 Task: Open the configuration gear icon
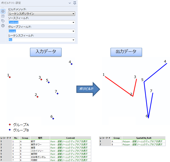point(3,11)
